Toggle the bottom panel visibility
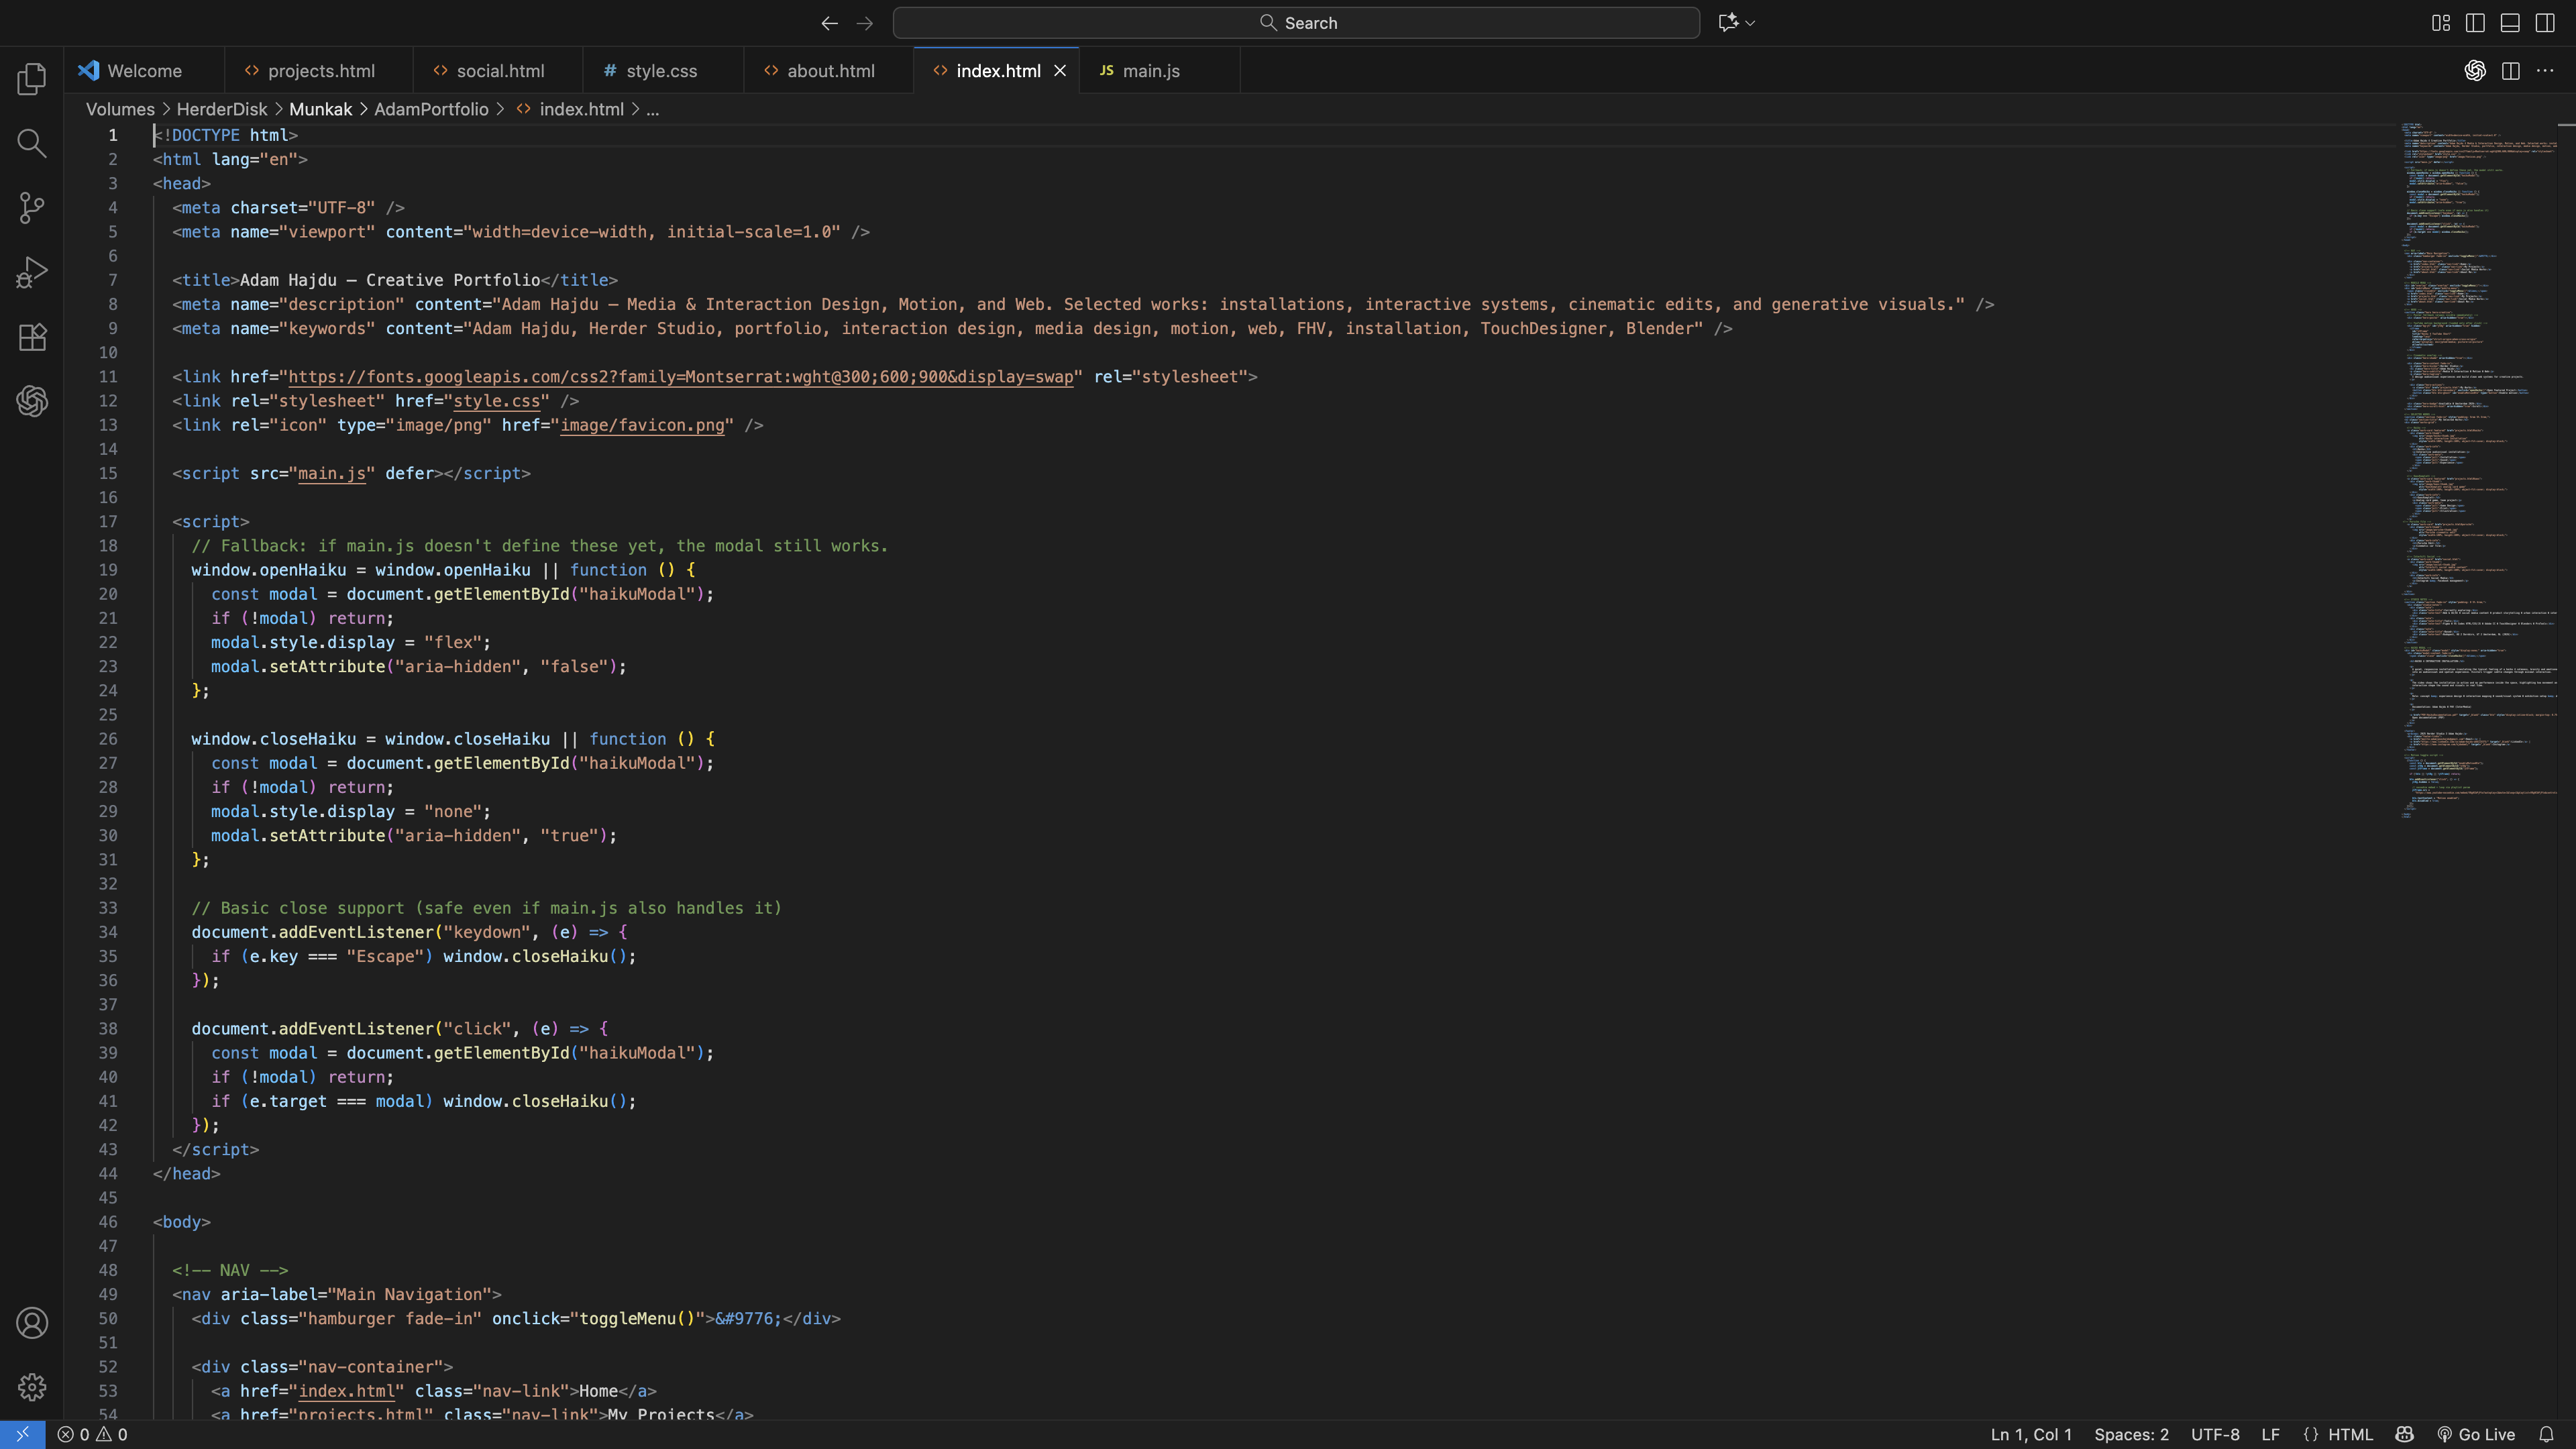The width and height of the screenshot is (2576, 1449). tap(2510, 22)
